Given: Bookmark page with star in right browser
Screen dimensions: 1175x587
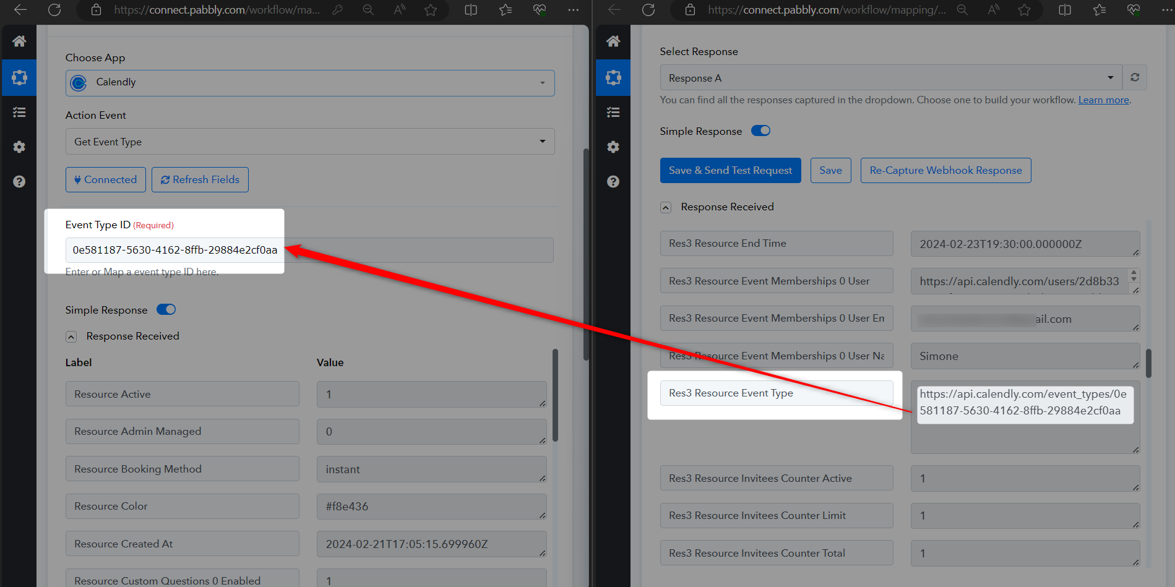Looking at the screenshot, I should click(x=1025, y=10).
